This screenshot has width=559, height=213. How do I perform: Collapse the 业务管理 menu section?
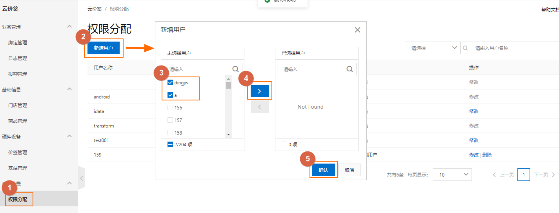tap(69, 26)
